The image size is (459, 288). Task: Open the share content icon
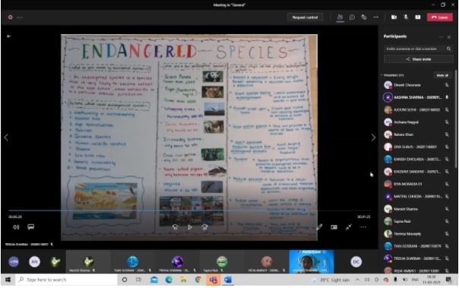[418, 17]
